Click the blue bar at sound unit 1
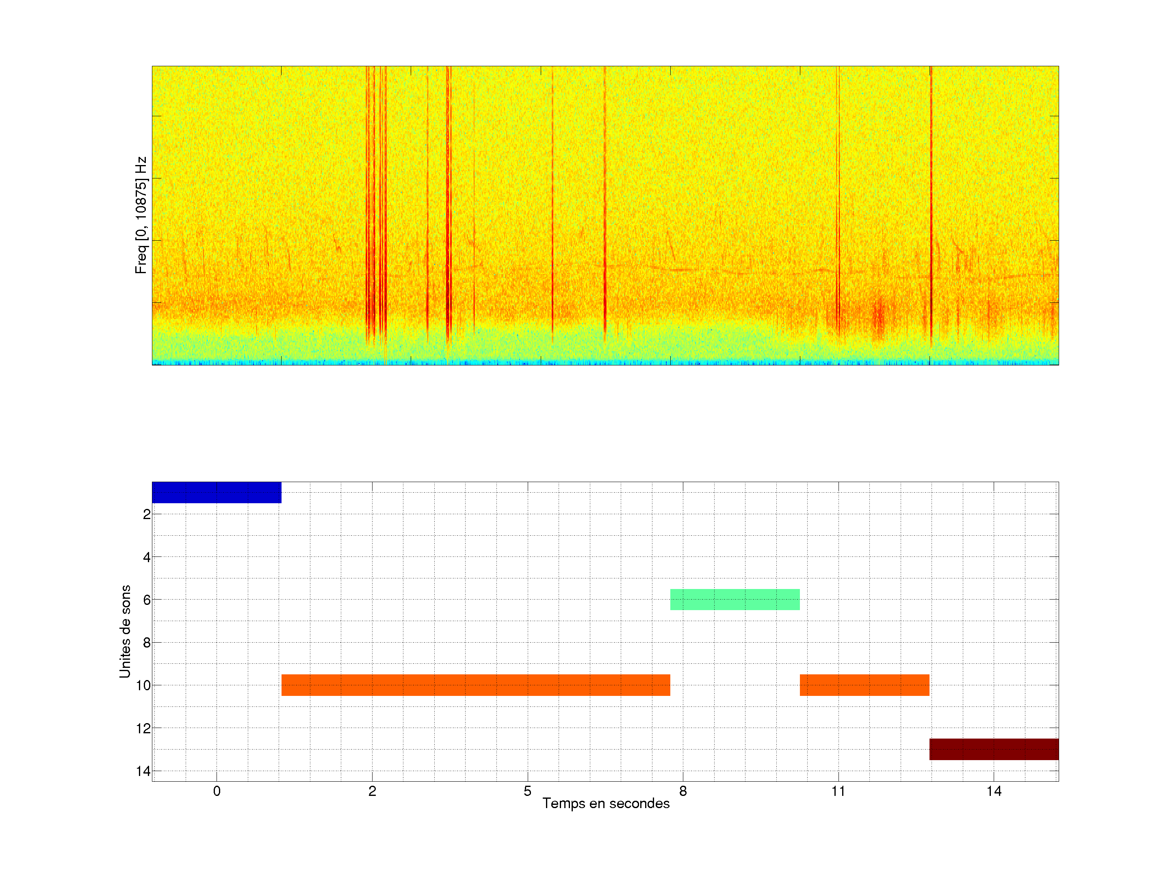Screen dimensions: 1170x878 217,492
